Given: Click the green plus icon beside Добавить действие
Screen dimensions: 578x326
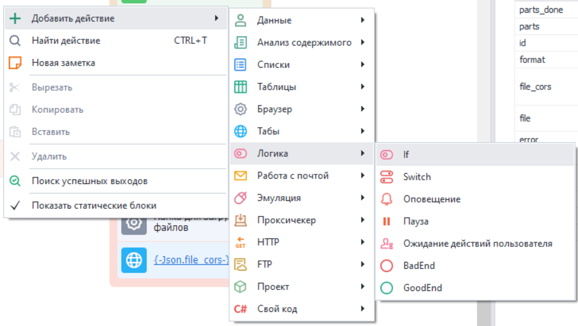Looking at the screenshot, I should point(15,18).
